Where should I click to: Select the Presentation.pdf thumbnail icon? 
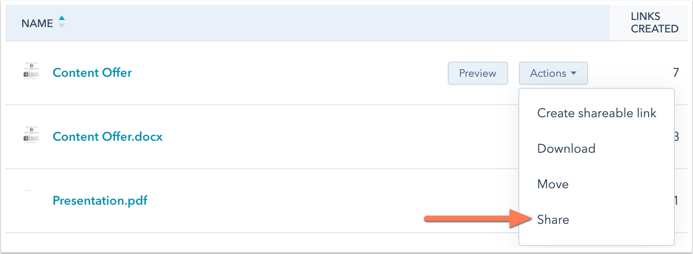[28, 190]
